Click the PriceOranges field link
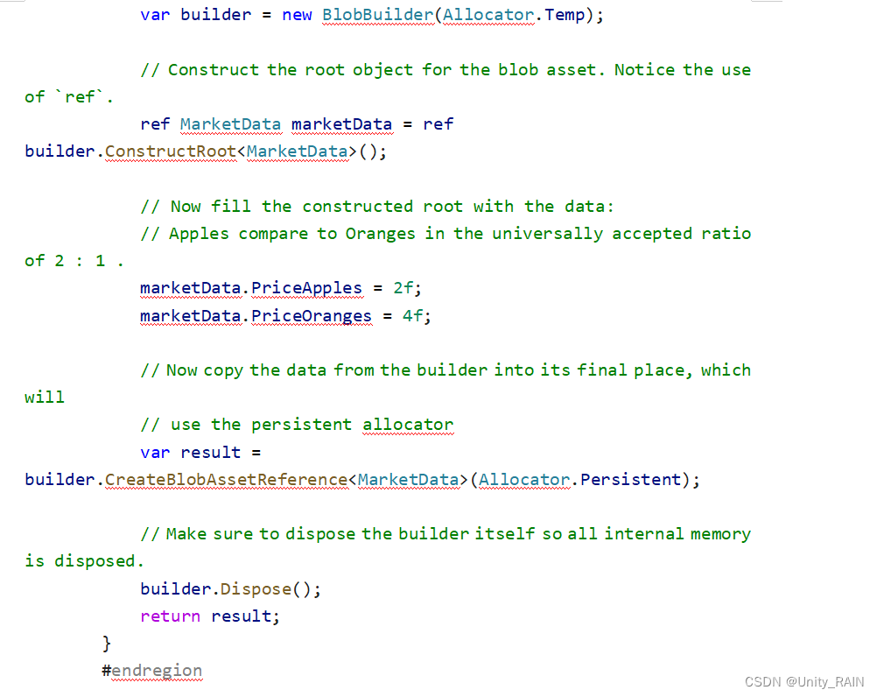Viewport: 877px width, 697px height. (x=312, y=315)
